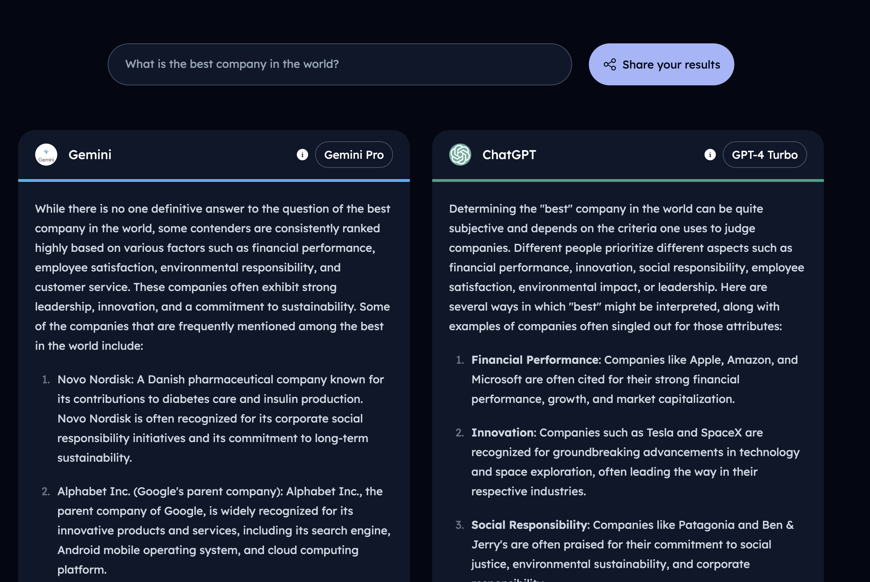
Task: Click the blue bar under Gemini header
Action: (x=214, y=180)
